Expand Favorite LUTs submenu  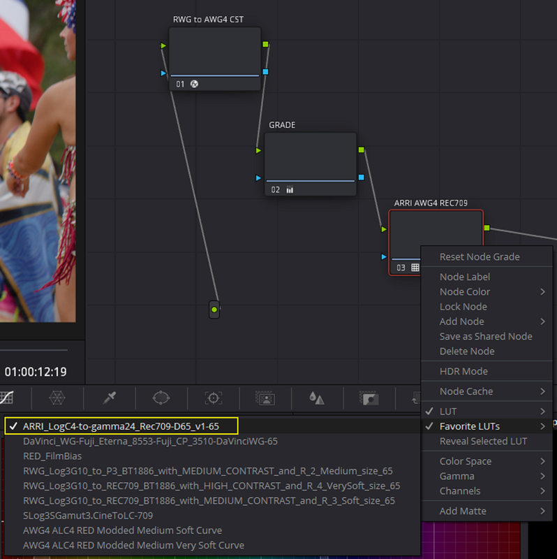(487, 426)
